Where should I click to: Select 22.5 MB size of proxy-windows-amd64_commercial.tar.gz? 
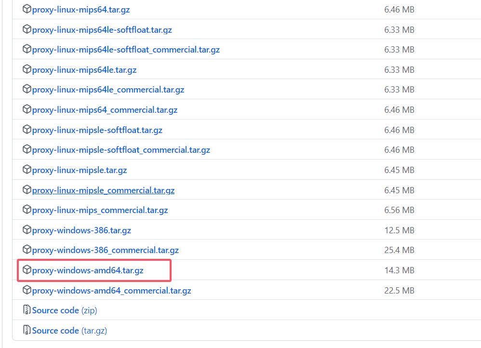click(x=400, y=291)
